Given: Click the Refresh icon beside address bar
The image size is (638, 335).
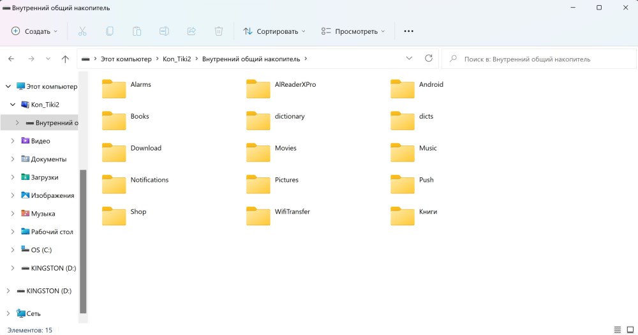Looking at the screenshot, I should pyautogui.click(x=429, y=59).
